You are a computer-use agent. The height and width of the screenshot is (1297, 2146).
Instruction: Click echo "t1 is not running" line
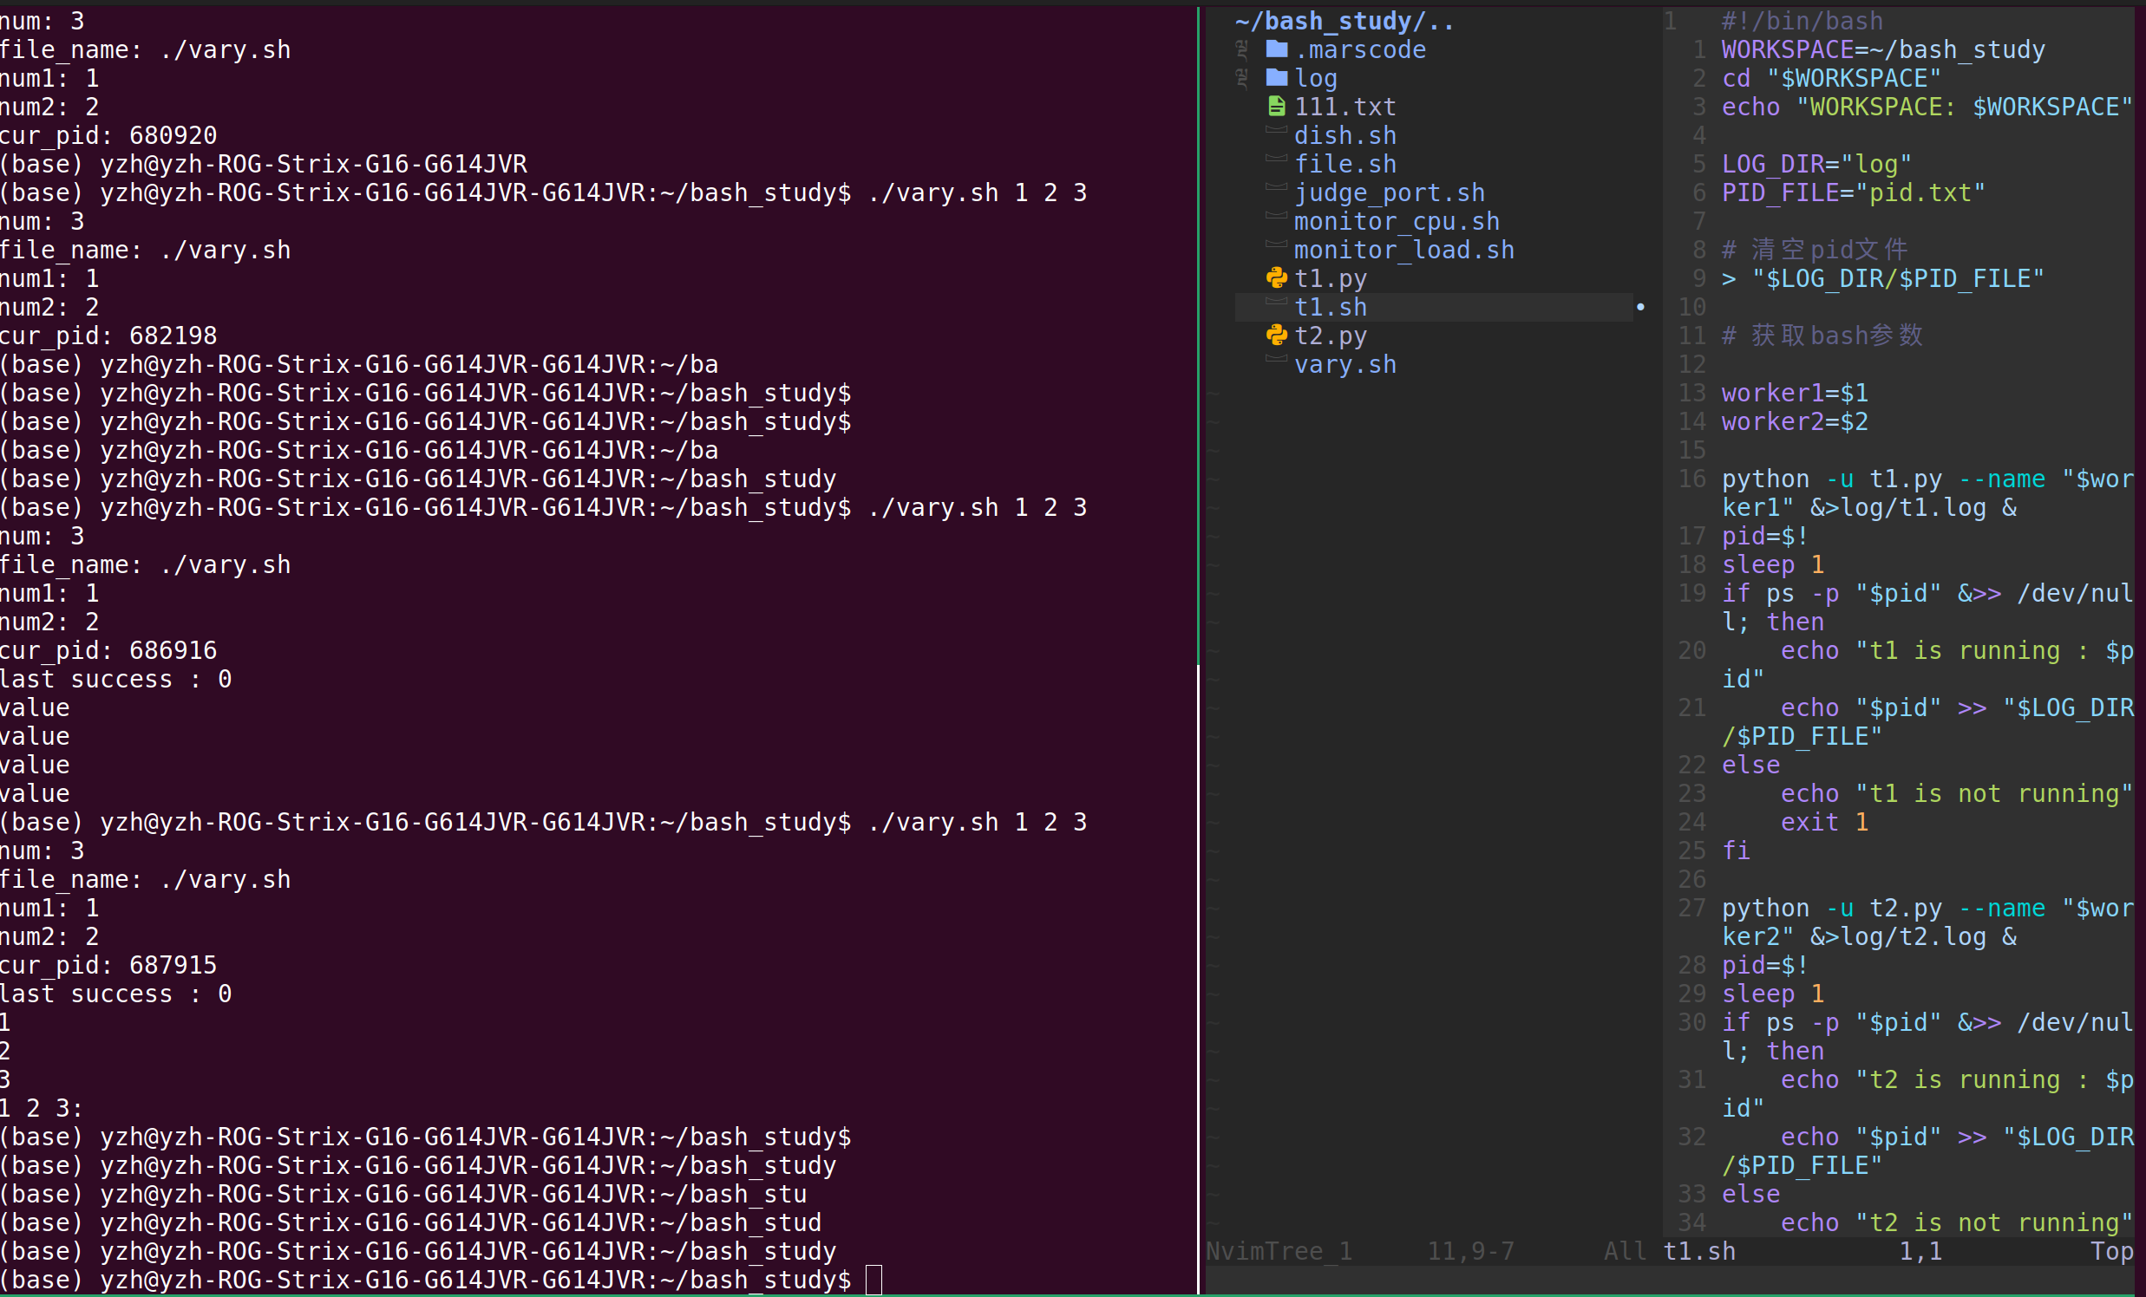pyautogui.click(x=1956, y=794)
